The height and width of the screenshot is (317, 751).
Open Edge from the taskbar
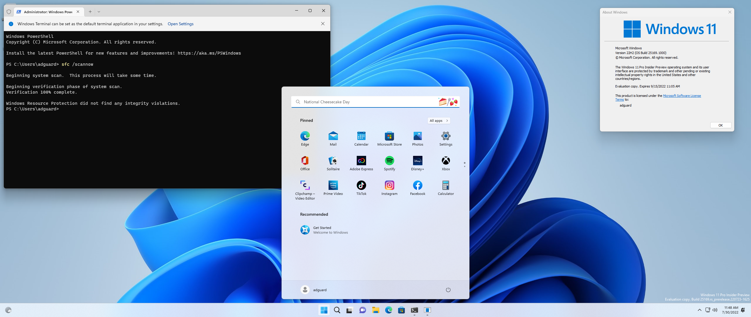coord(388,310)
